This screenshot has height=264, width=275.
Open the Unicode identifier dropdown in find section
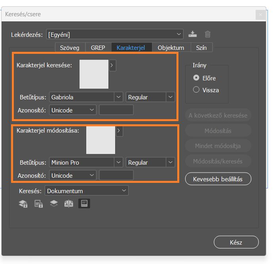[73, 110]
